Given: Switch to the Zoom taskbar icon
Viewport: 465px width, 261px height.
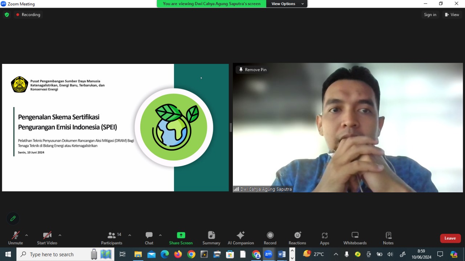Looking at the screenshot, I should point(268,254).
